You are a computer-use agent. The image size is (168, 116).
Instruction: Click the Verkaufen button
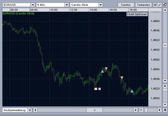point(143,5)
